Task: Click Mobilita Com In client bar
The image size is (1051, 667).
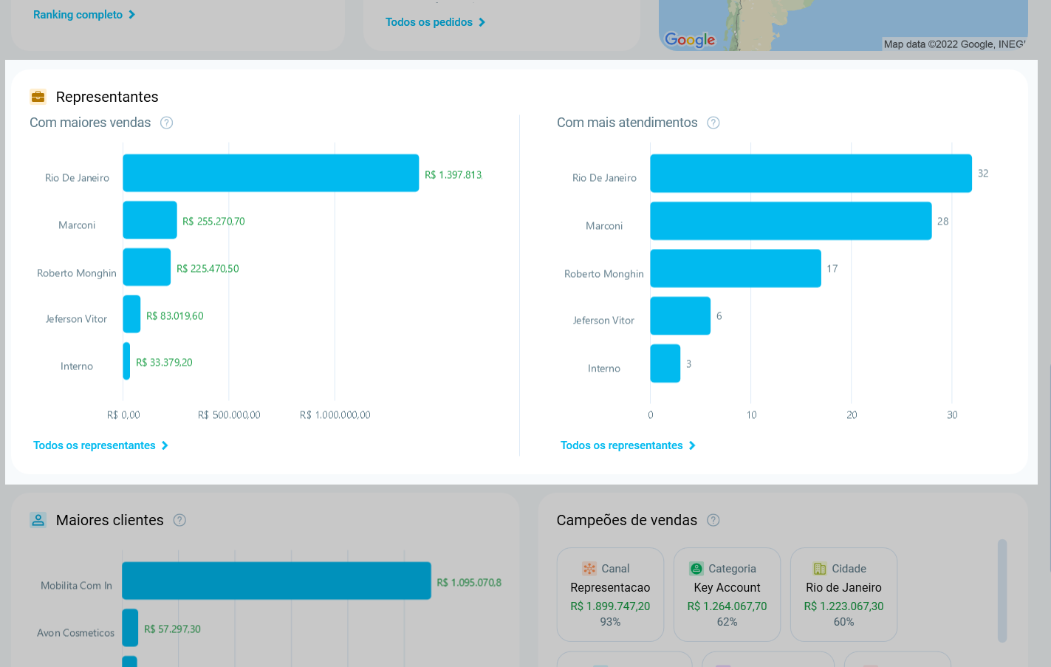Action: [276, 581]
